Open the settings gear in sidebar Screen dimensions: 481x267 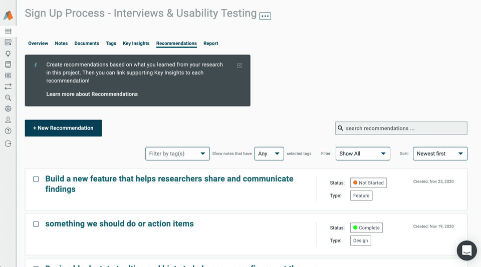(8, 108)
